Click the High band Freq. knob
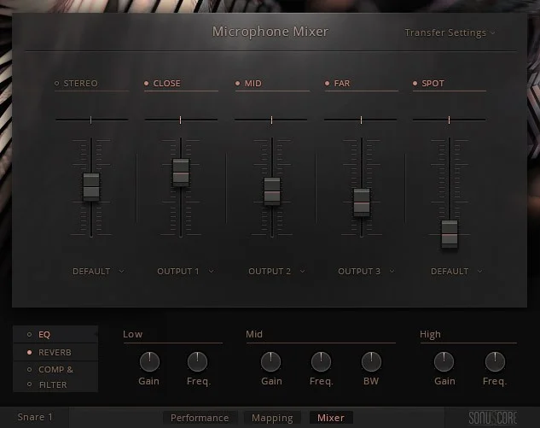This screenshot has width=540, height=428. click(x=495, y=361)
